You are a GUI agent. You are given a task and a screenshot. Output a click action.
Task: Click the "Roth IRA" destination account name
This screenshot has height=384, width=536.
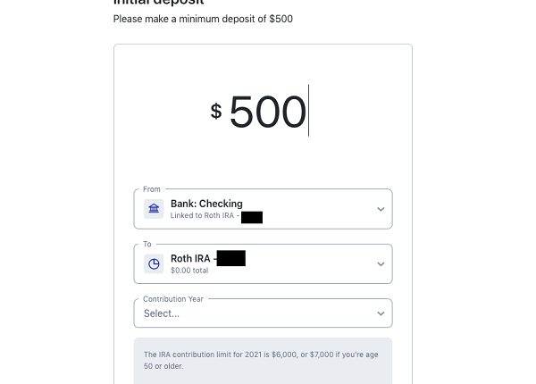point(190,259)
